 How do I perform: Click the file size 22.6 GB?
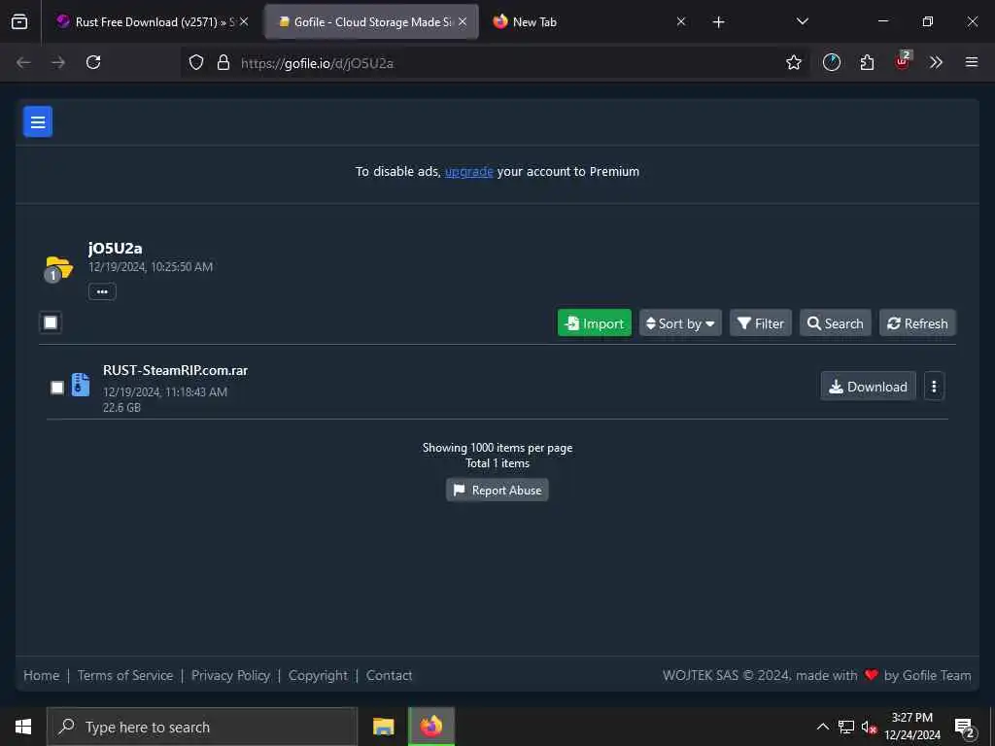click(121, 408)
